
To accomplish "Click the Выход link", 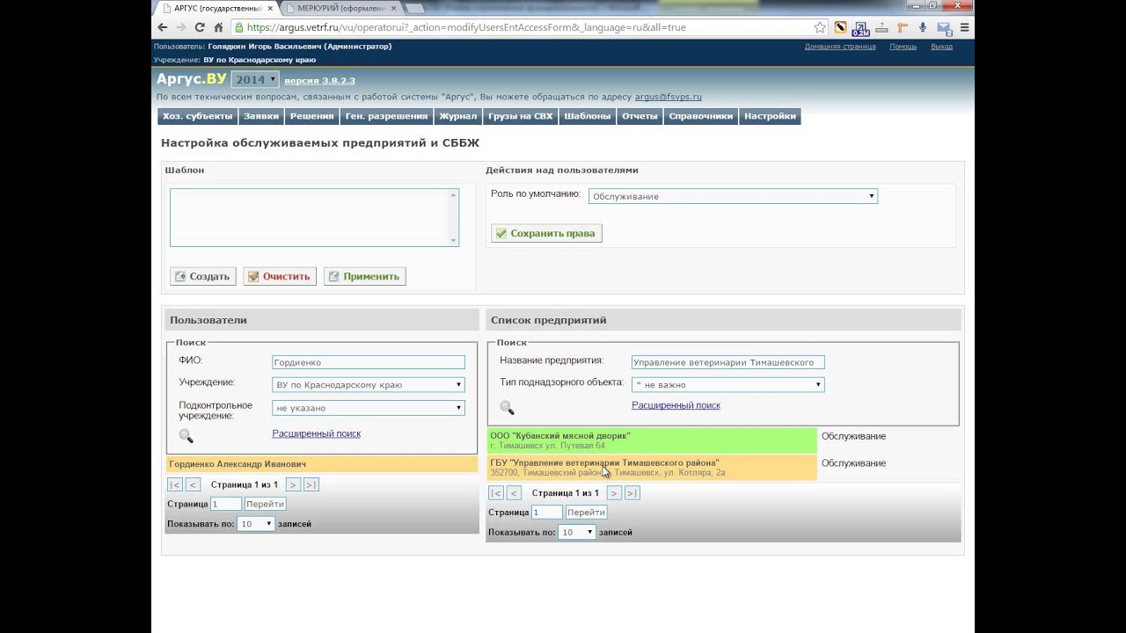I will (x=941, y=47).
